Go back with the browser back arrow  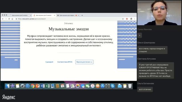tap(3, 19)
